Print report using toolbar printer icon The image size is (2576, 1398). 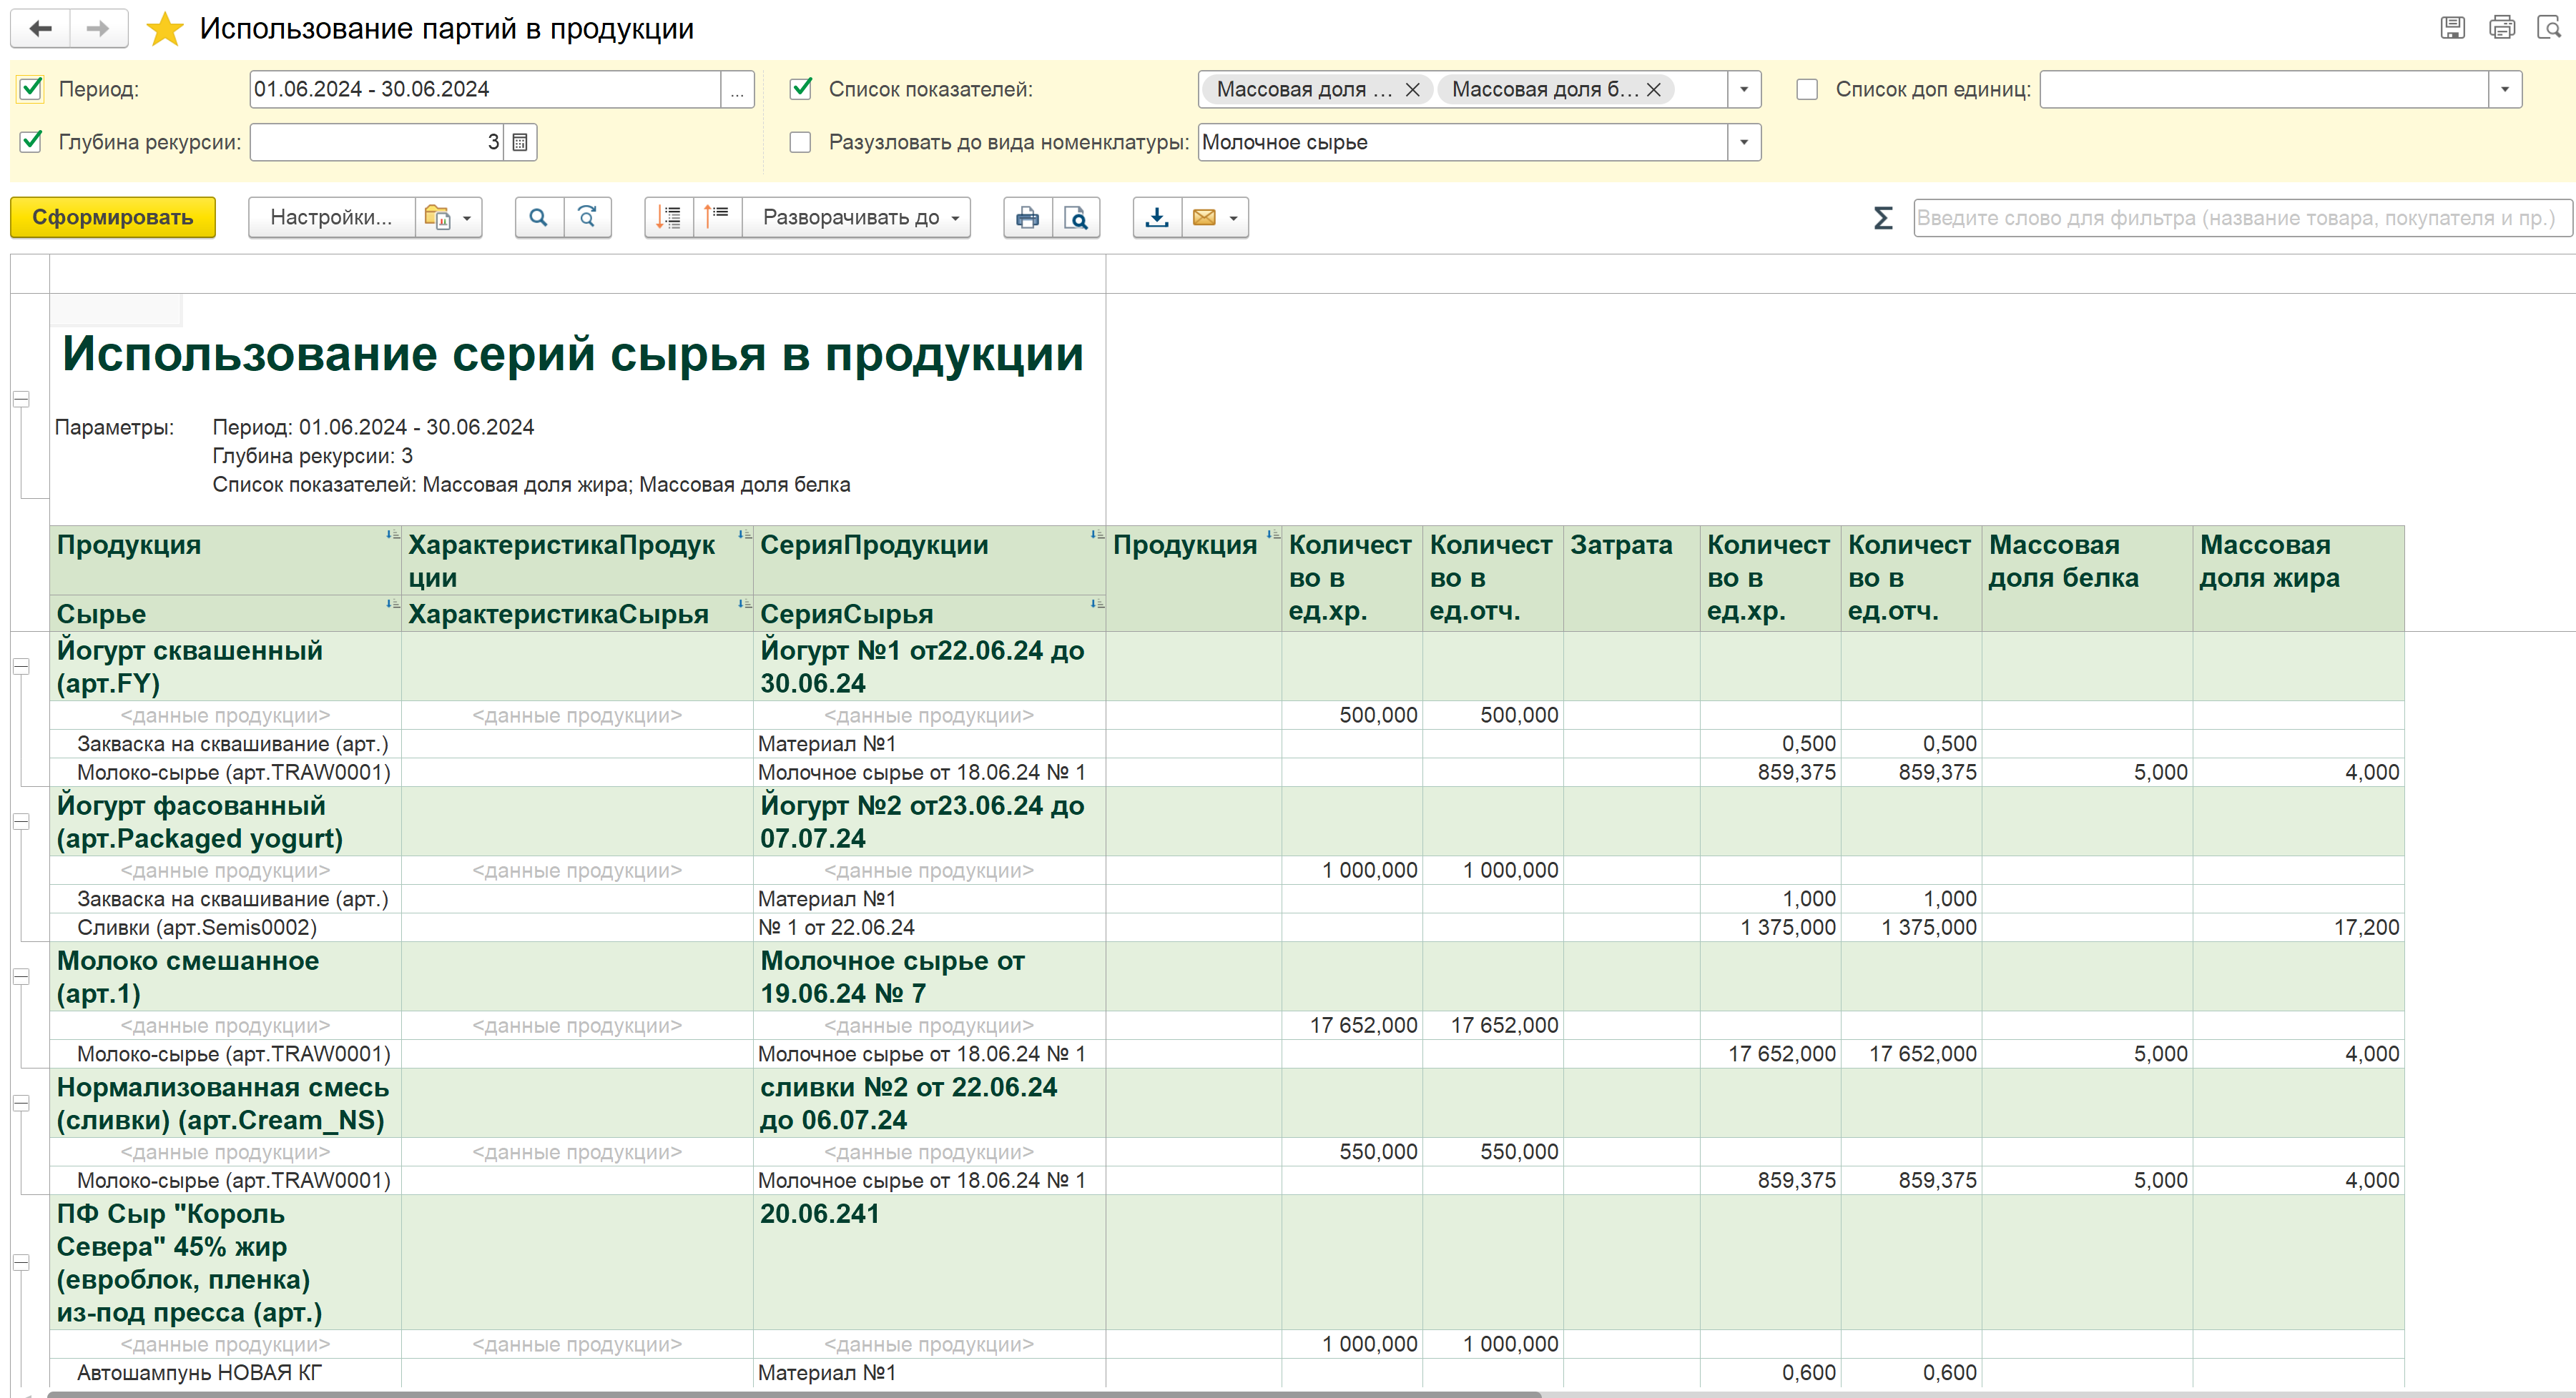[x=1027, y=217]
